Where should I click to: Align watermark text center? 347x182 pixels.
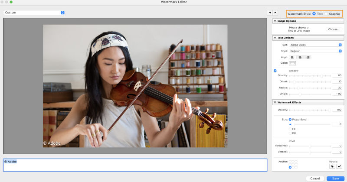[x=300, y=57]
